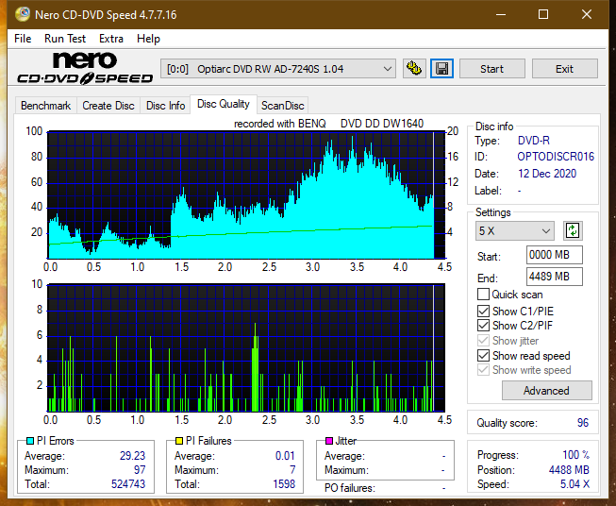616x506 pixels.
Task: Uncheck Show C1/PIE checkbox
Action: click(483, 311)
